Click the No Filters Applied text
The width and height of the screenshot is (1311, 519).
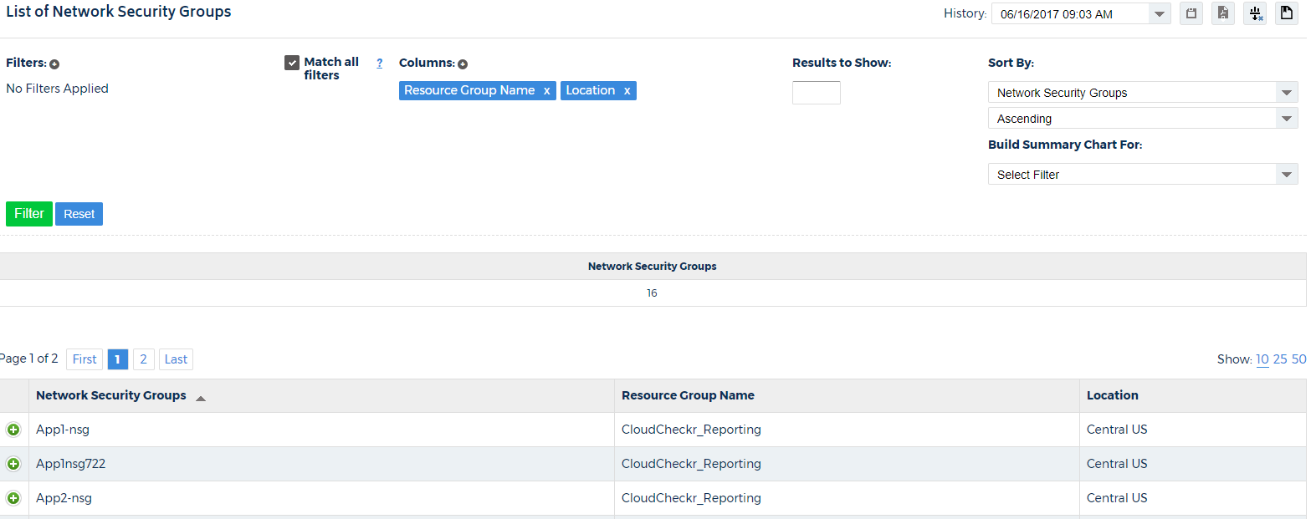tap(58, 89)
